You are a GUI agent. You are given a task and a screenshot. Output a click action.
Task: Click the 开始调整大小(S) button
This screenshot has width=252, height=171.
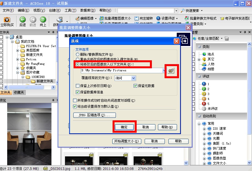[x=127, y=141]
